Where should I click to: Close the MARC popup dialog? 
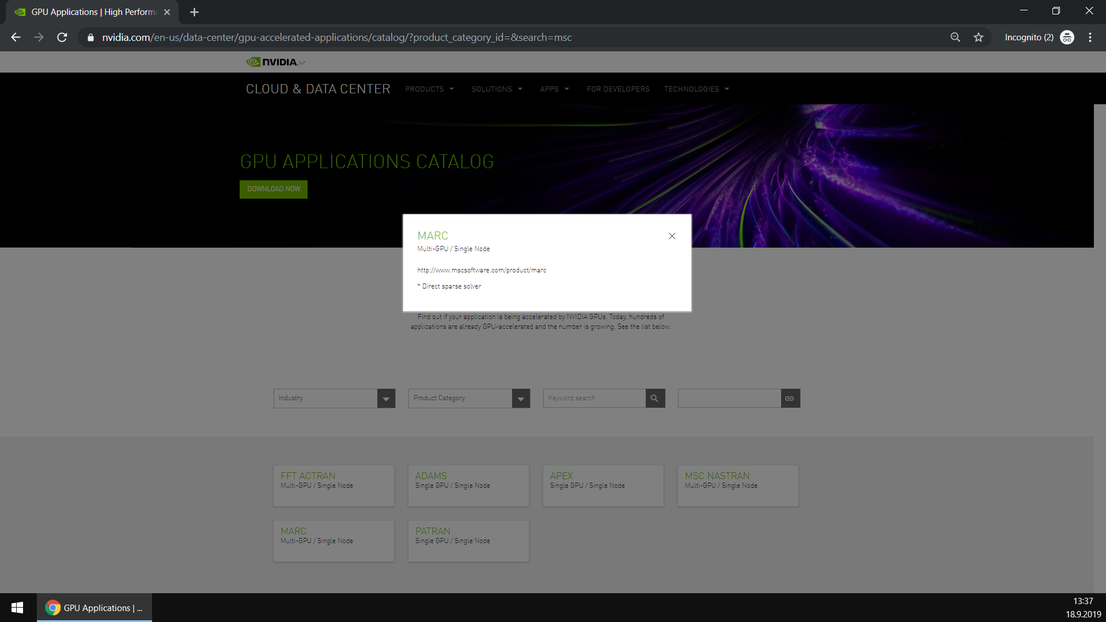pos(672,236)
